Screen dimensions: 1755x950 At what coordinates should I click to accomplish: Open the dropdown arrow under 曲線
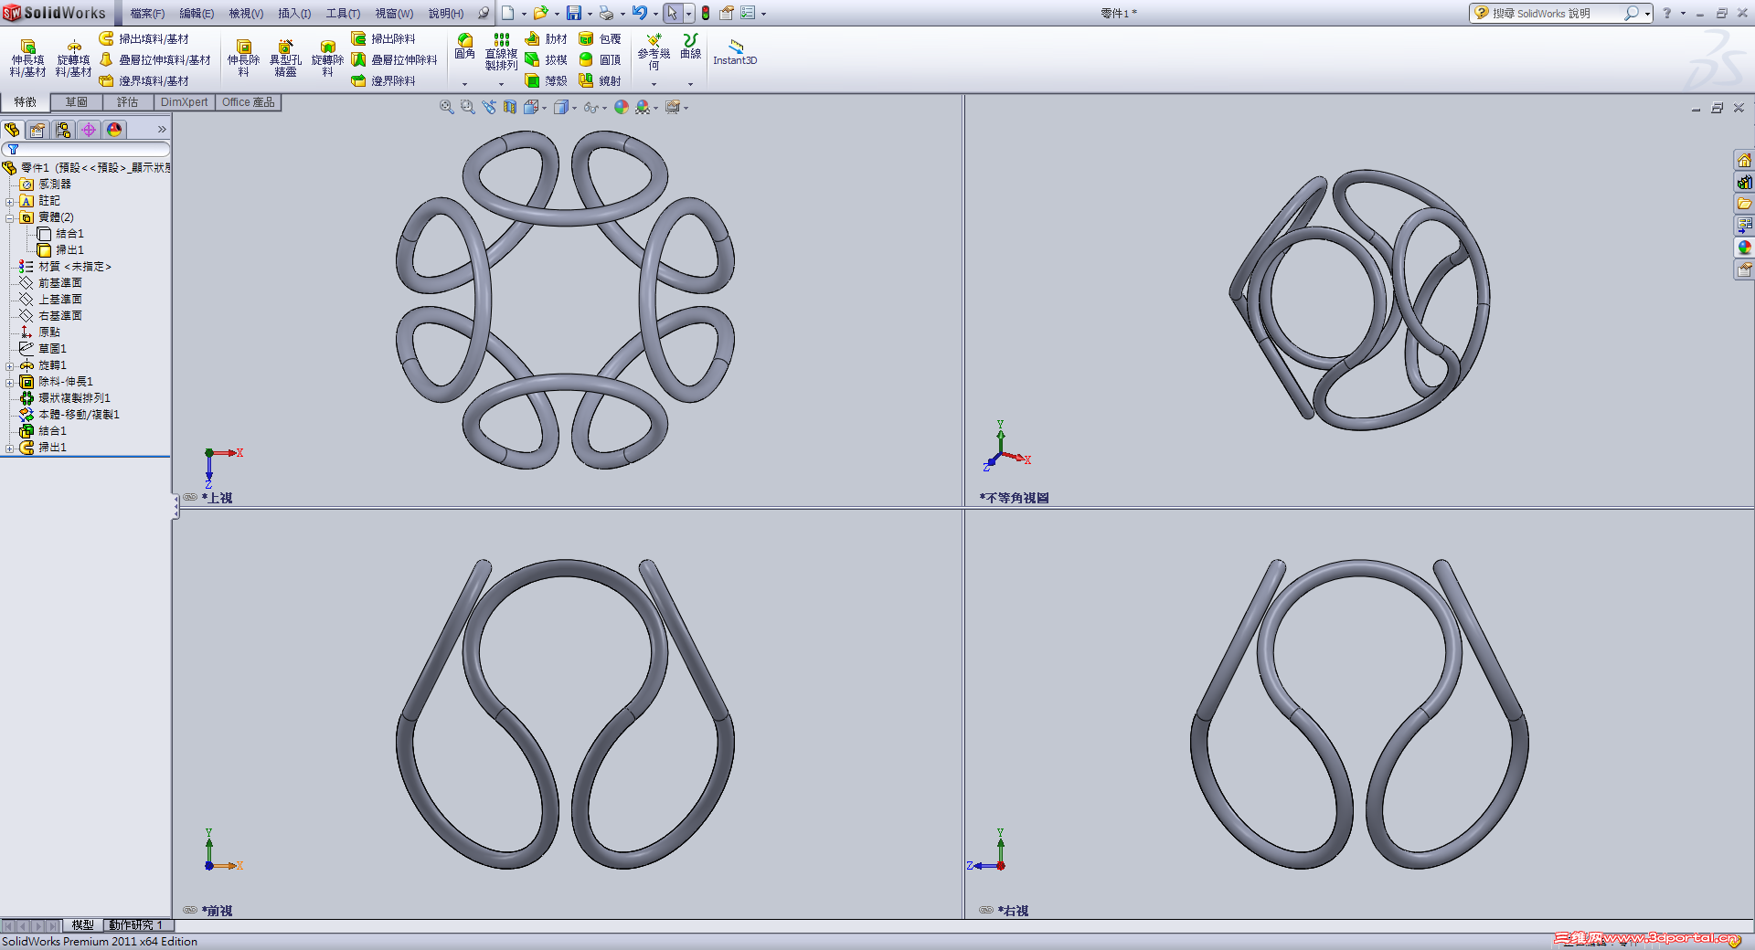click(690, 84)
